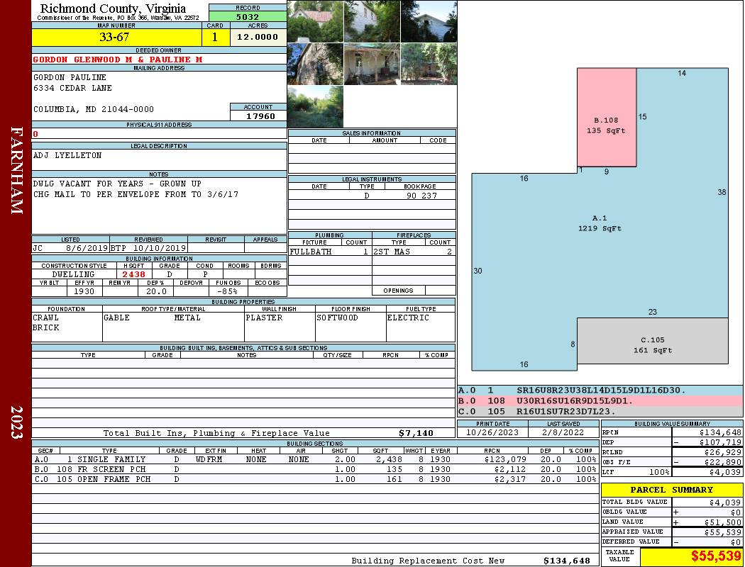Click Richmond County, Virginia heading
Image resolution: width=745 pixels, height=567 pixels.
[113, 9]
